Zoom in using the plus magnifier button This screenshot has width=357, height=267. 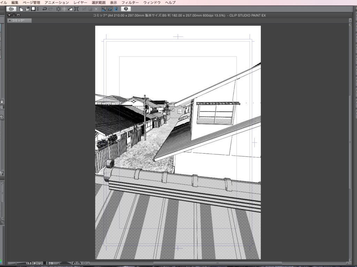point(40,262)
